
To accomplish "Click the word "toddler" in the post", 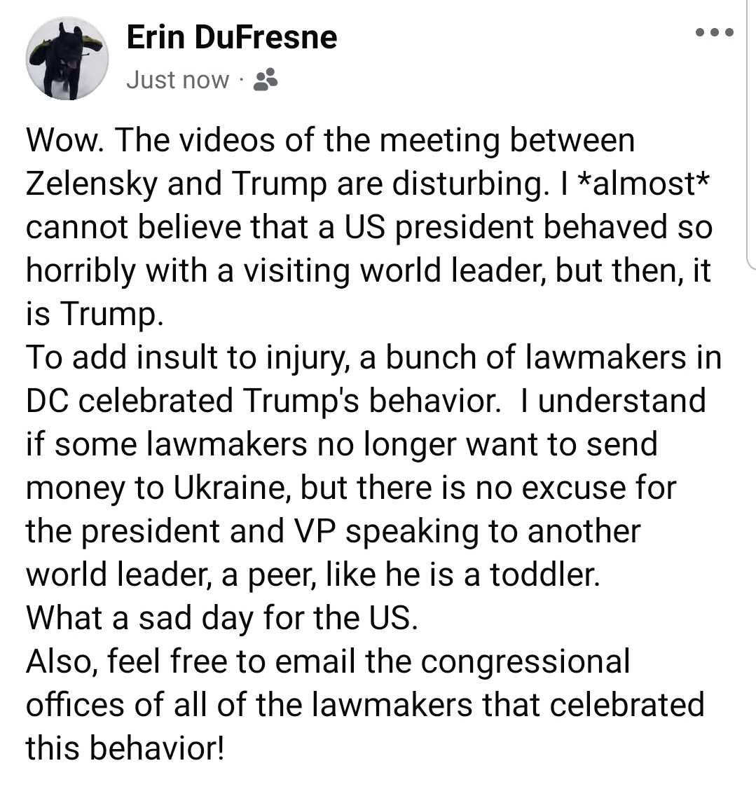I will click(x=543, y=575).
